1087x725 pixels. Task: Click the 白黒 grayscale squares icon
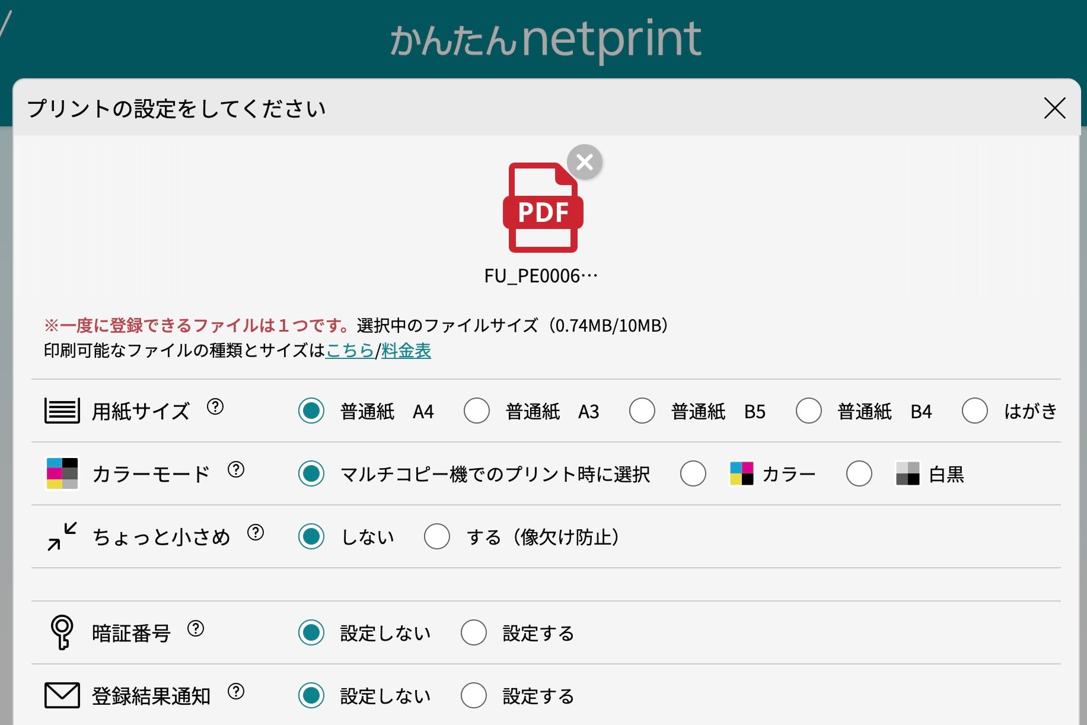[x=907, y=473]
